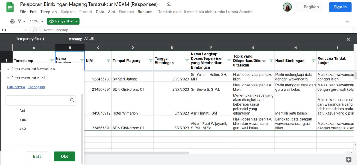Open Nama Lengkap column filter icon

click(x=82, y=61)
